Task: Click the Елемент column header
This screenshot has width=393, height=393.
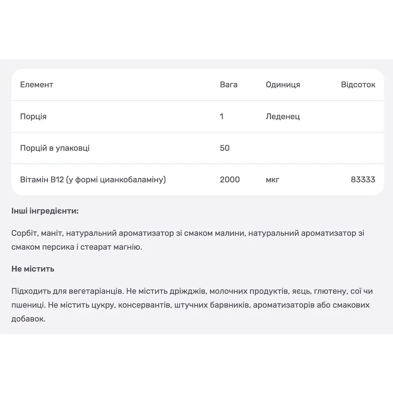Action: (x=36, y=85)
